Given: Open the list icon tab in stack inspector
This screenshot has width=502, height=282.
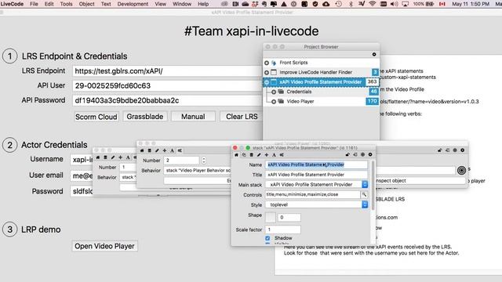Looking at the screenshot, I should point(251,155).
